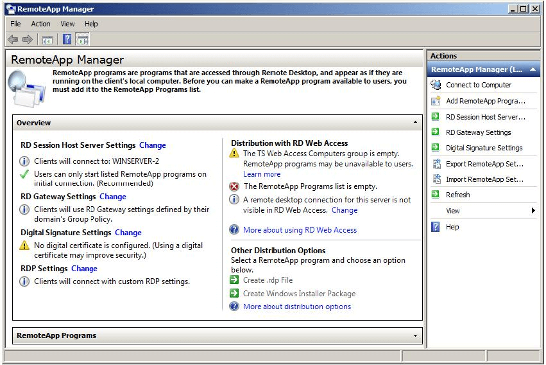This screenshot has height=365, width=546.
Task: Click the Refresh icon in Actions pane
Action: click(436, 195)
